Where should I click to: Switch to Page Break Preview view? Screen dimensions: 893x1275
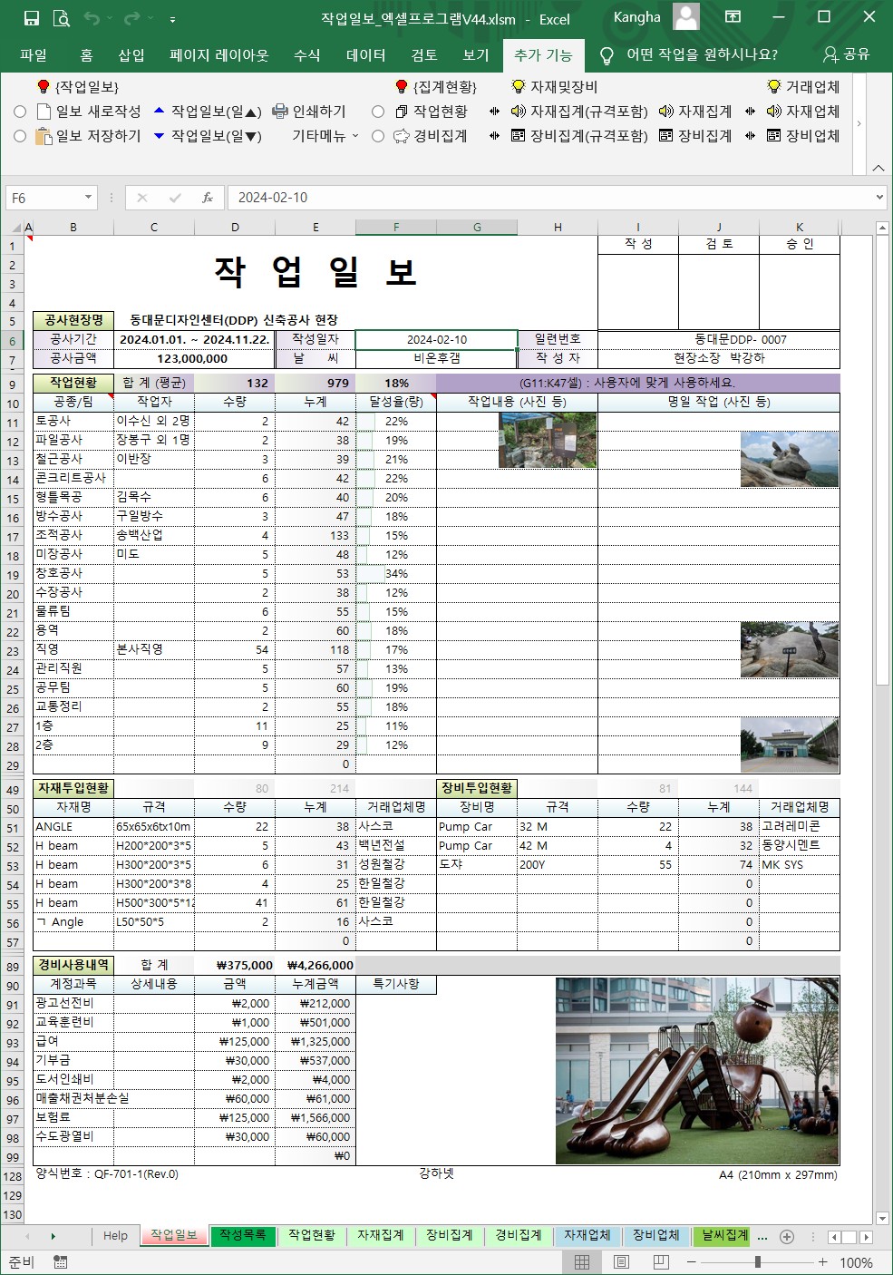(661, 1262)
